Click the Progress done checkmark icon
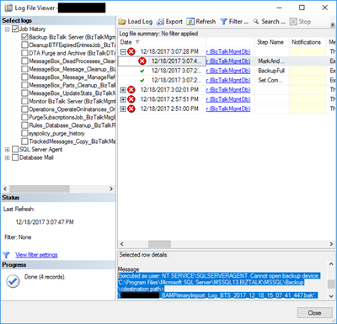Viewport: 337px width, 324px height. coord(13,281)
